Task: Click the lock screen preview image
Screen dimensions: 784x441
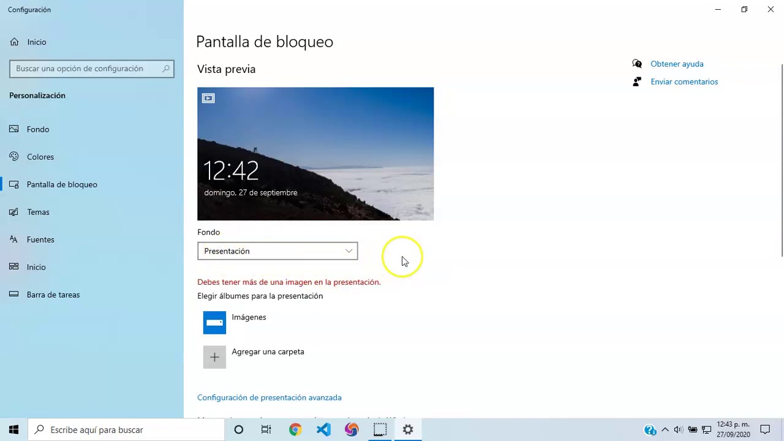Action: tap(315, 154)
